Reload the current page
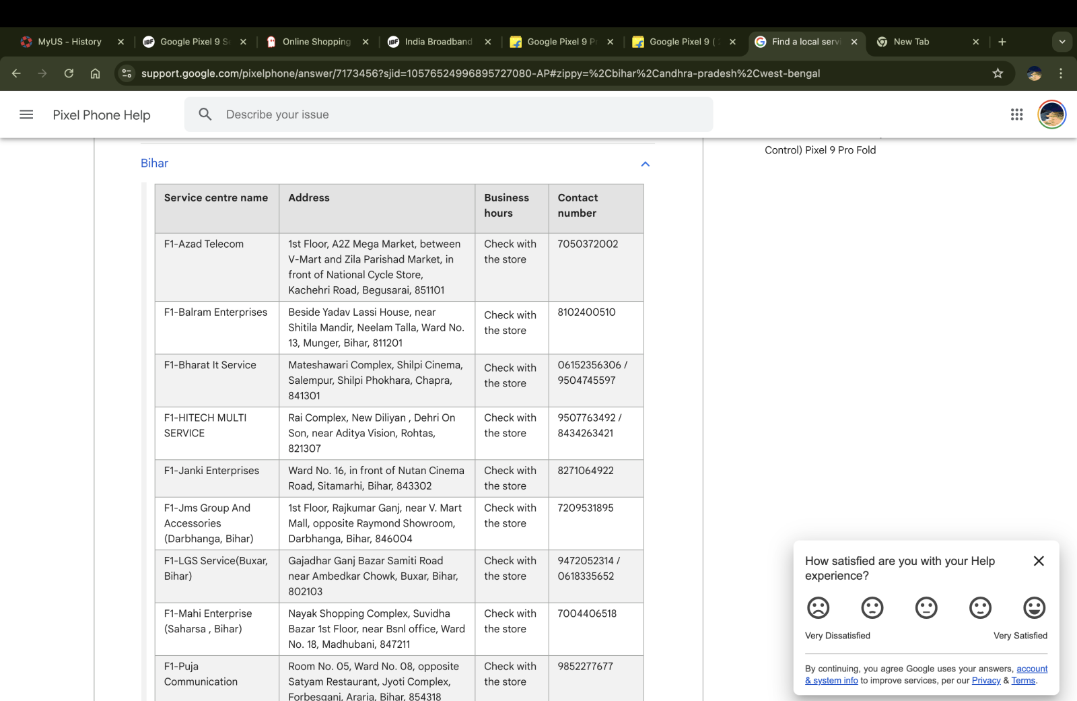 (x=69, y=73)
